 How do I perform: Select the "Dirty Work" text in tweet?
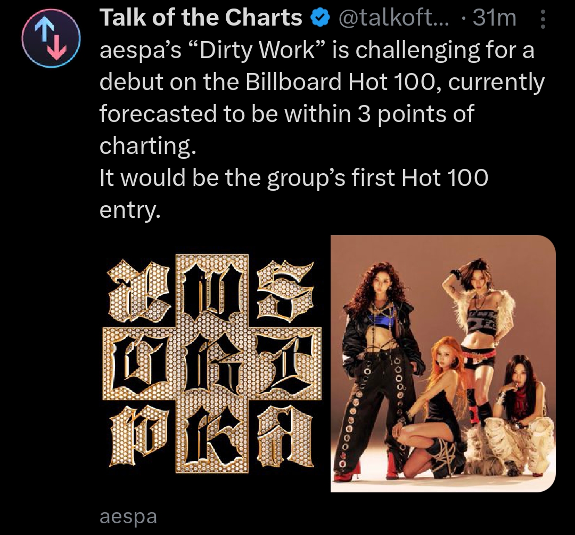click(258, 50)
